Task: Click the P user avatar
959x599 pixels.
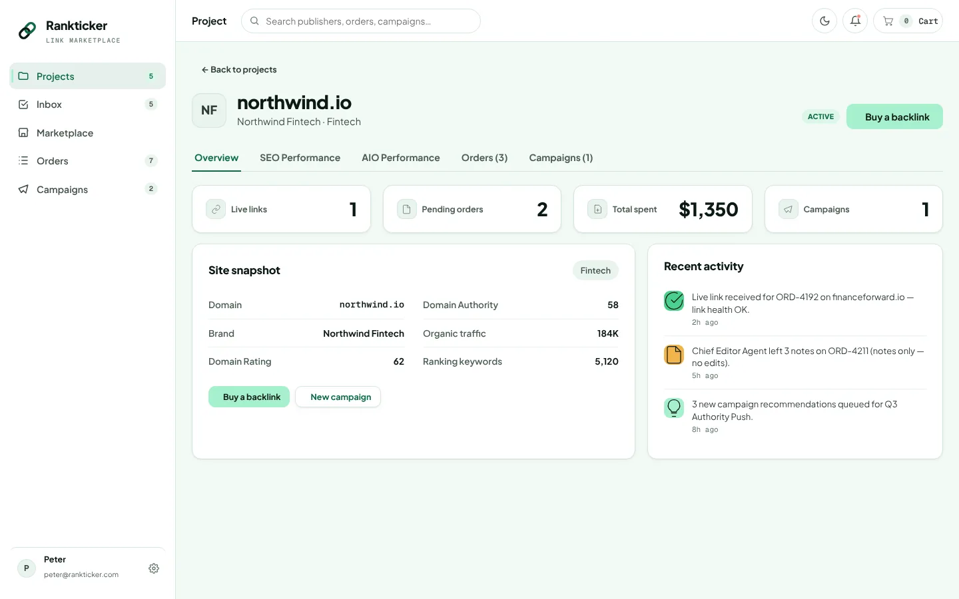Action: coord(27,568)
